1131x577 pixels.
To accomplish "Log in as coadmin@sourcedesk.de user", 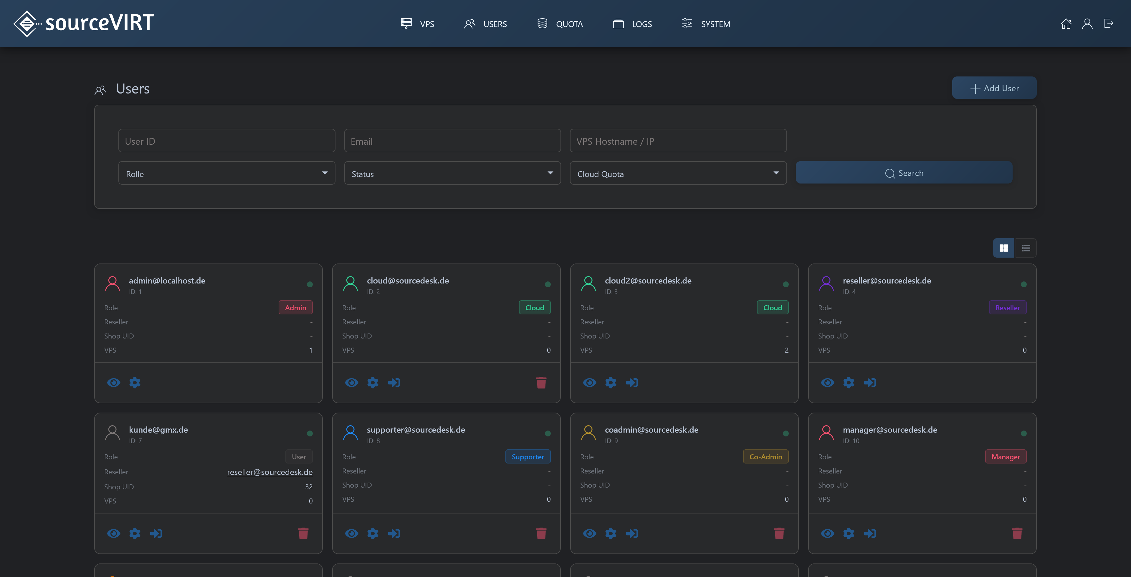I will 632,533.
